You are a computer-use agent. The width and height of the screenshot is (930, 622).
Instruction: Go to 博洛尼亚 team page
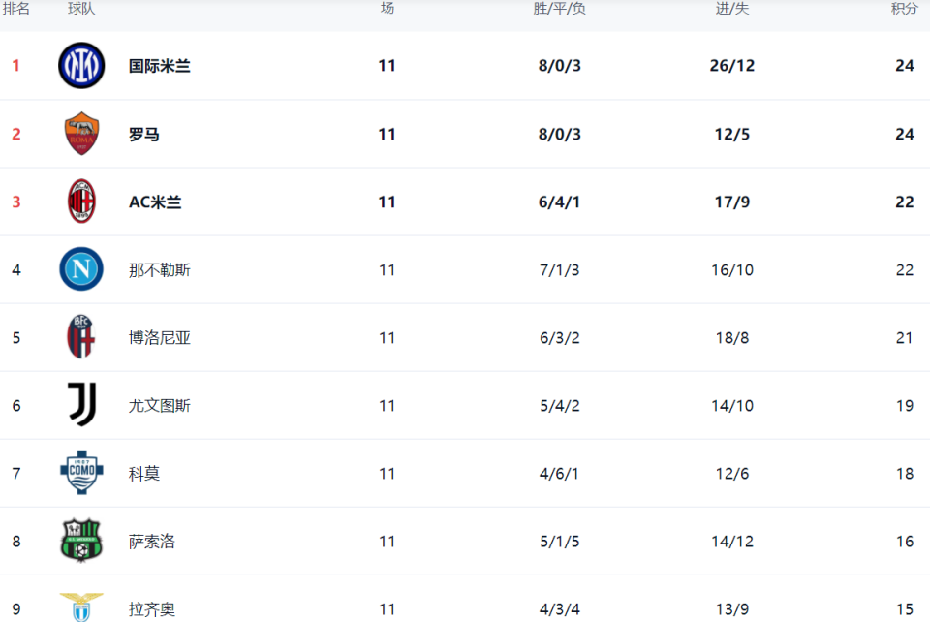tap(160, 337)
